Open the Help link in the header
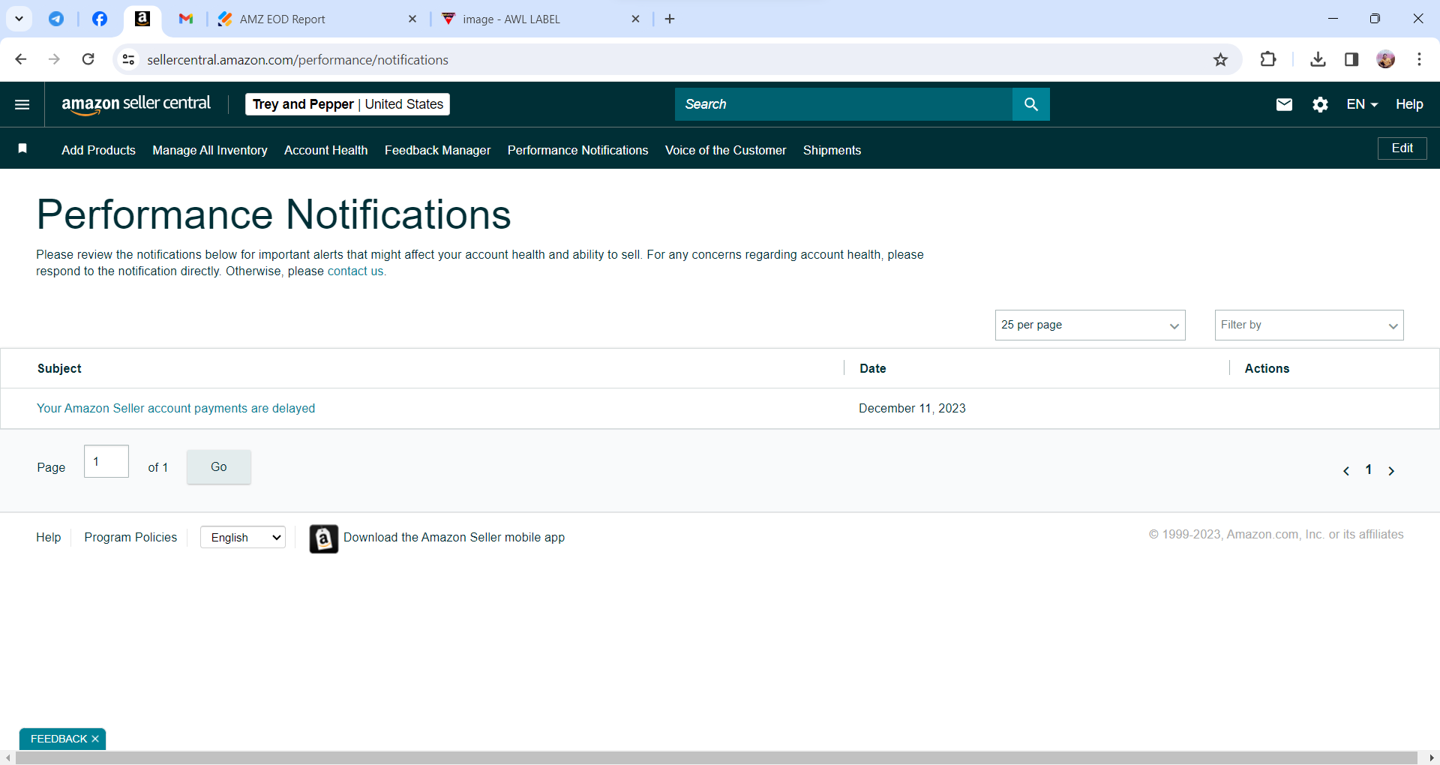This screenshot has width=1440, height=765. pyautogui.click(x=1409, y=104)
